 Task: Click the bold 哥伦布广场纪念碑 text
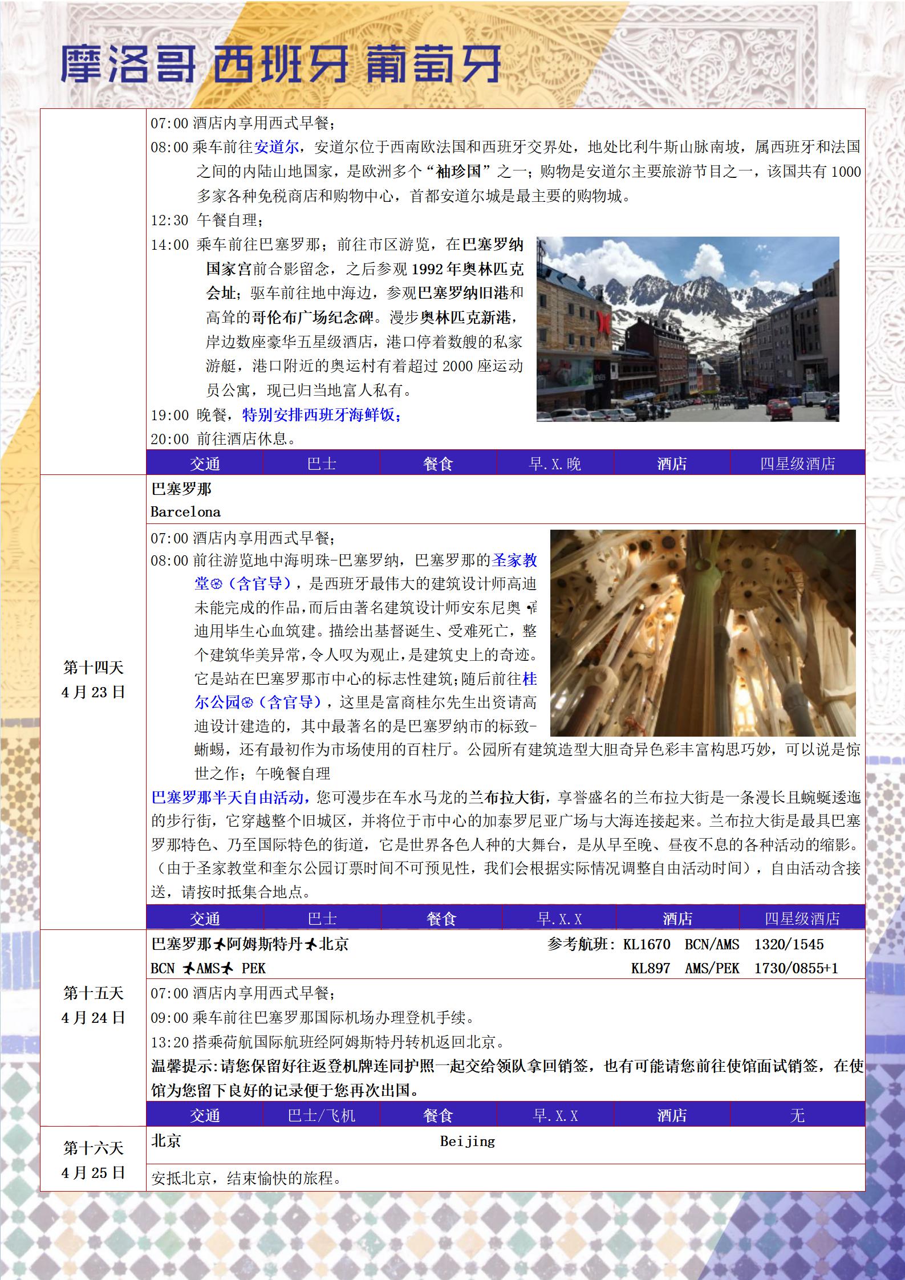tap(313, 318)
